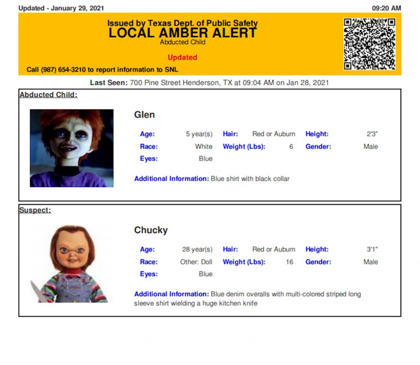Click the phone number (987) 654-3210 line
420x365 pixels.
[102, 70]
